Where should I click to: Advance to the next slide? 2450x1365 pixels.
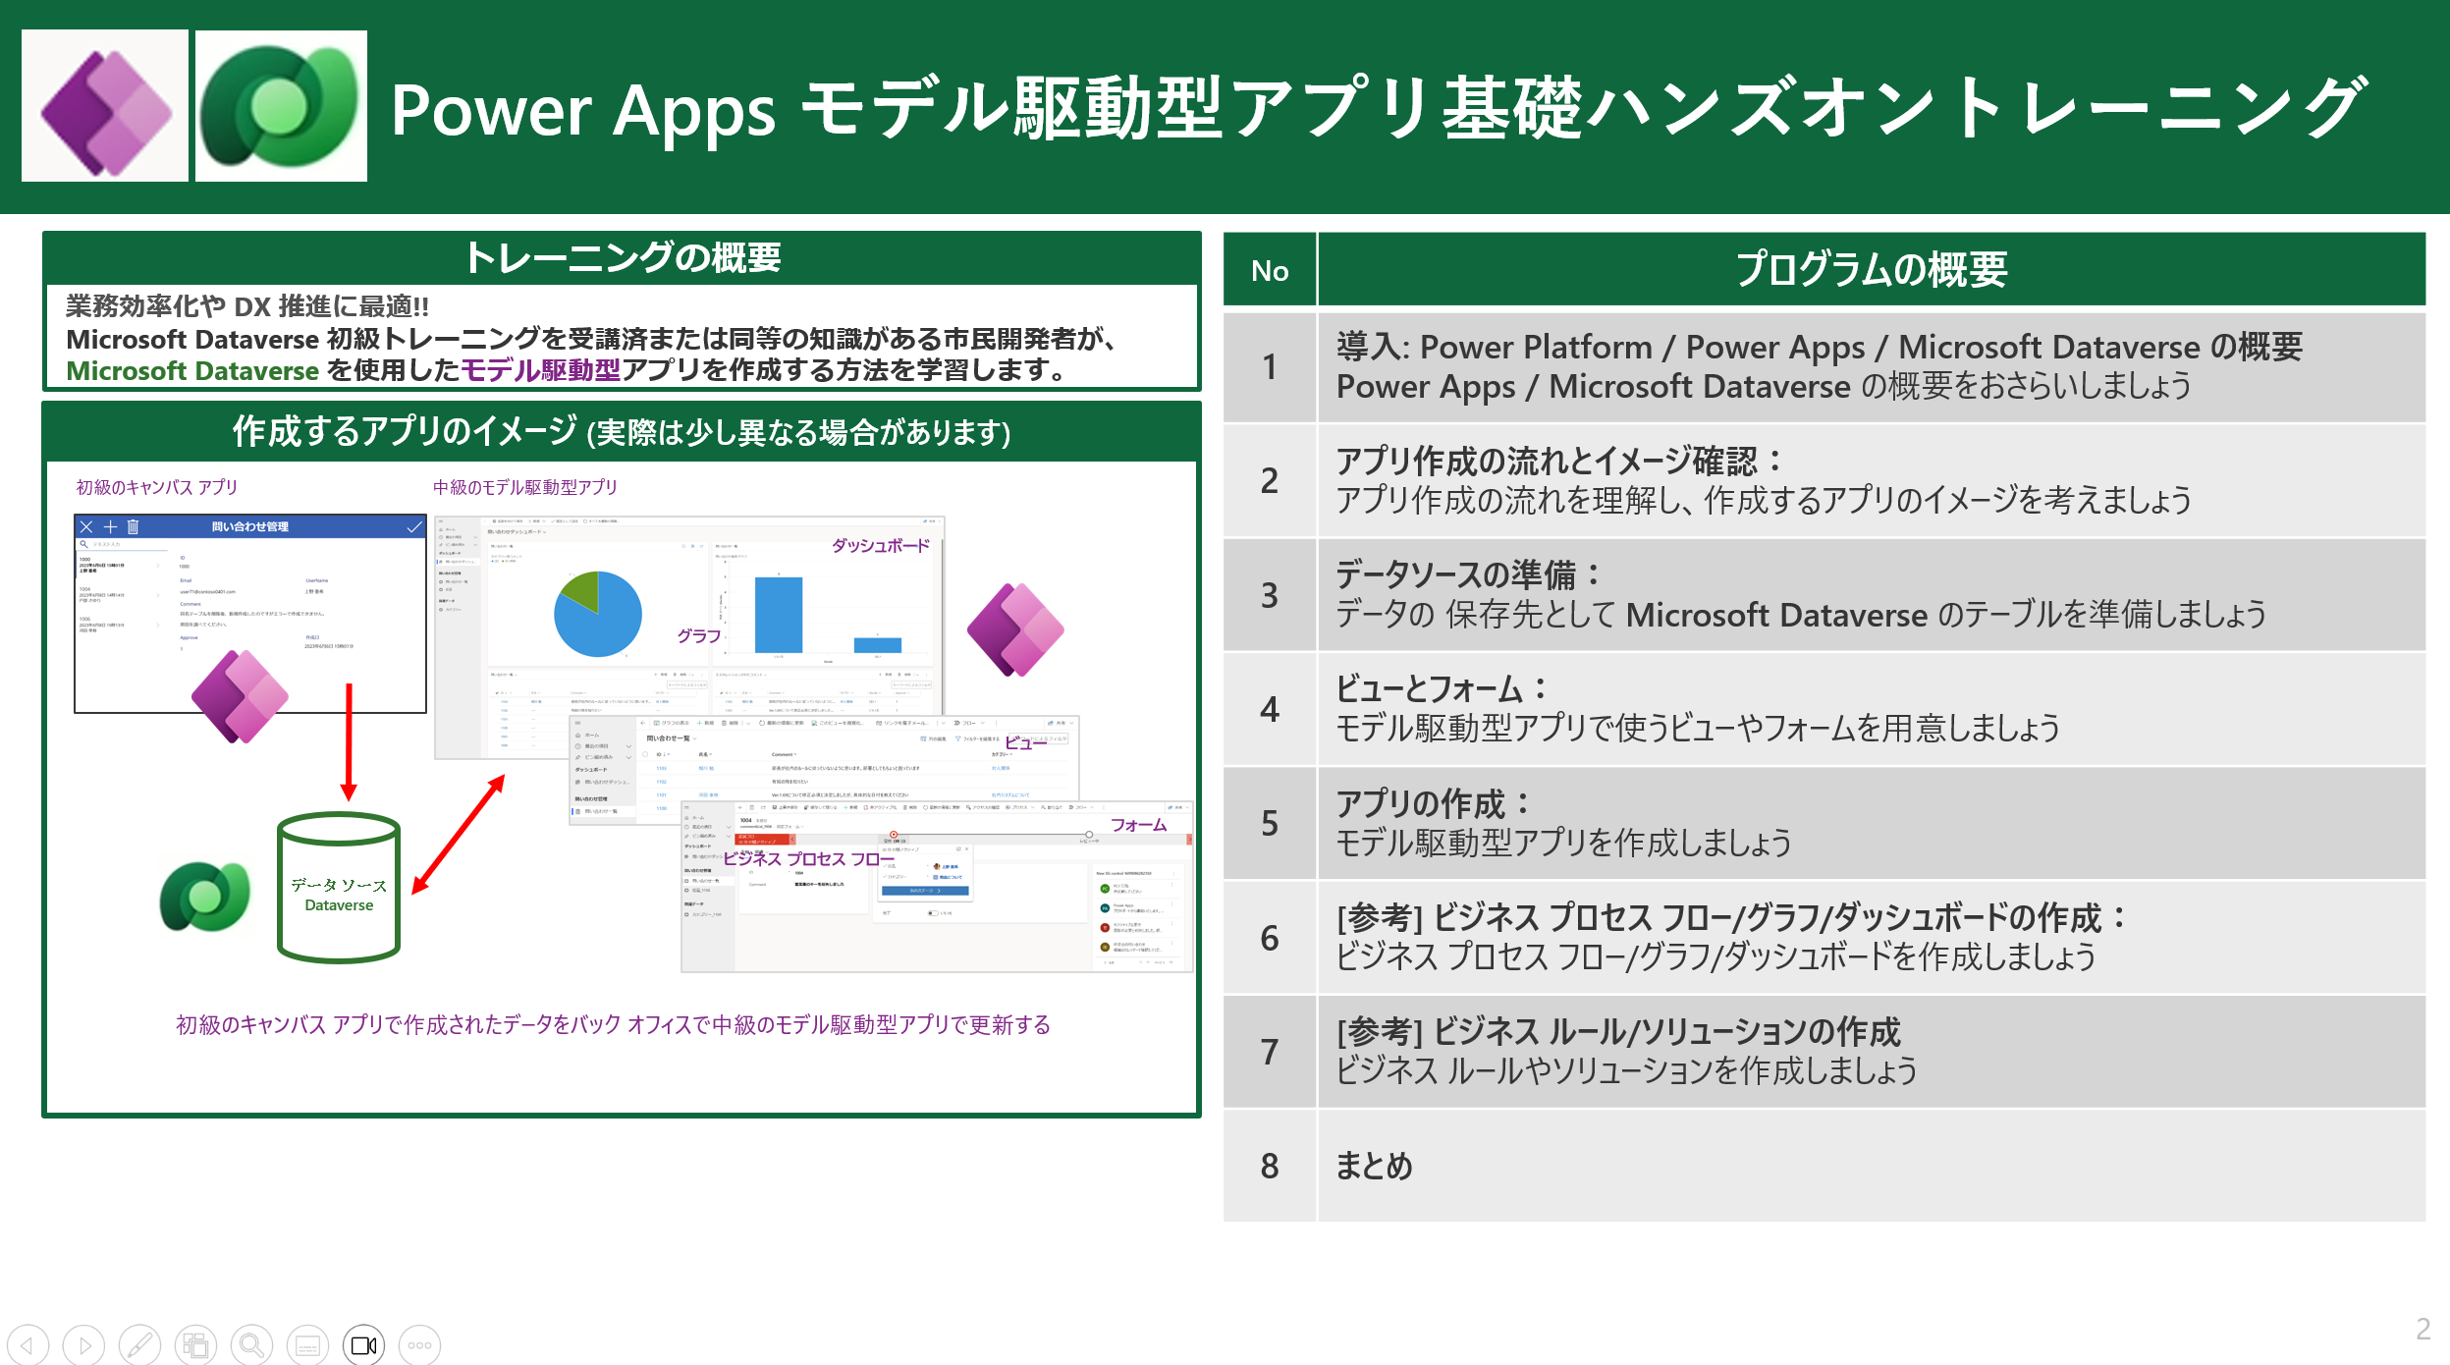[85, 1345]
